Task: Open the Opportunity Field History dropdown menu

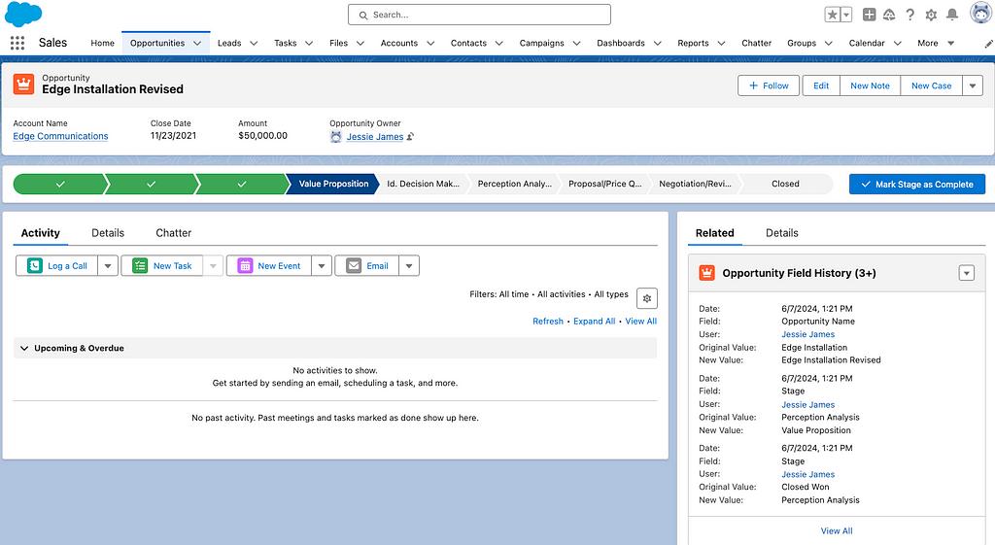Action: tap(966, 273)
